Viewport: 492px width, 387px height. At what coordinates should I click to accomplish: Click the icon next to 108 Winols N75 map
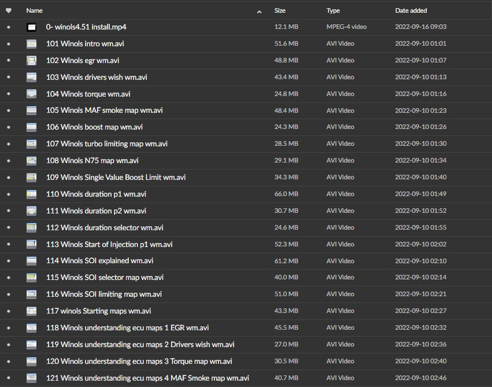[x=32, y=161]
